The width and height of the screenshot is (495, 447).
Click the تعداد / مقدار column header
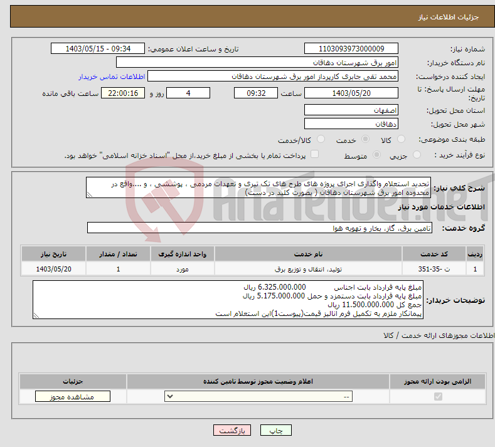tap(118, 254)
